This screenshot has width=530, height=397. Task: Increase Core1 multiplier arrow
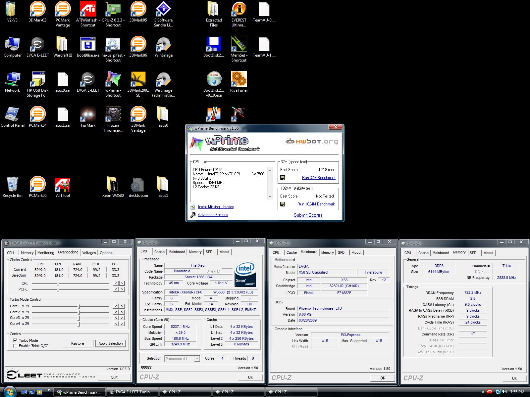pyautogui.click(x=122, y=306)
